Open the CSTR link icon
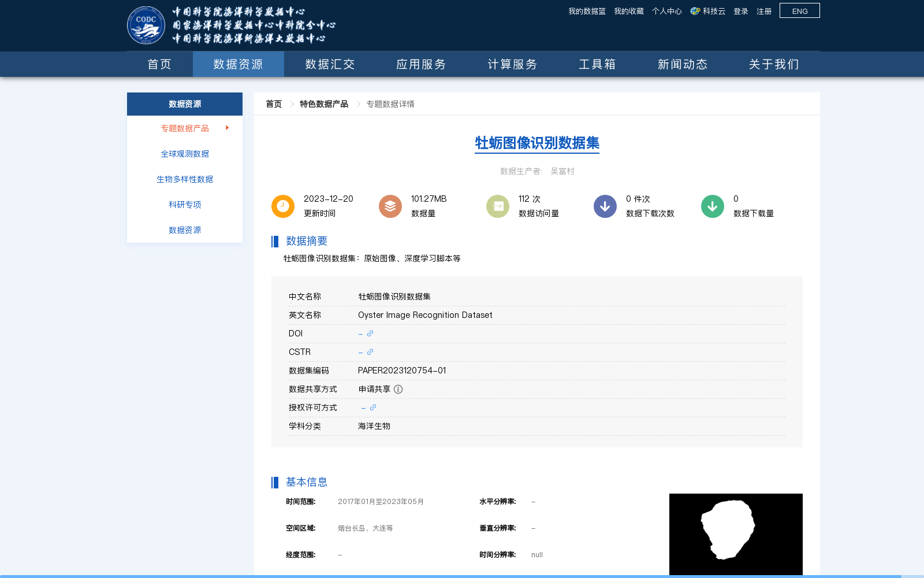This screenshot has width=924, height=578. tap(370, 352)
